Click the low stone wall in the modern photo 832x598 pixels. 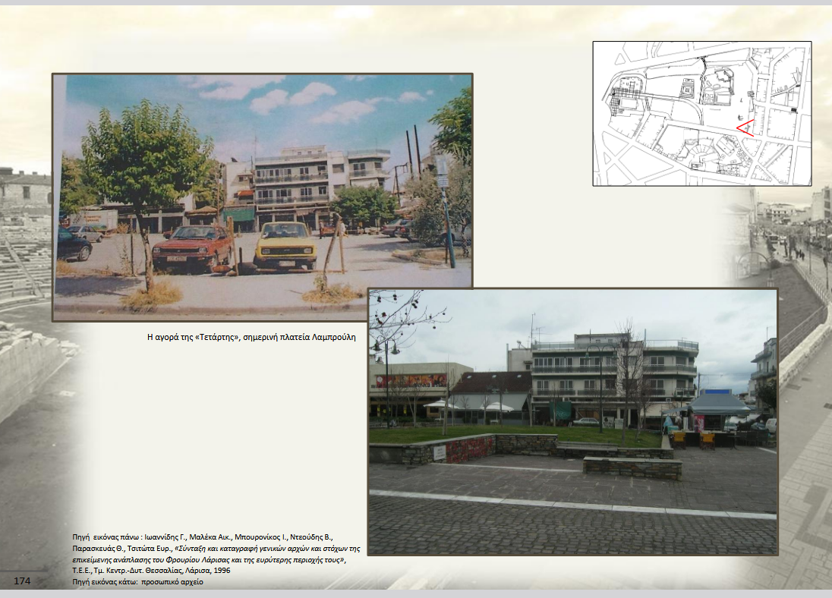pyautogui.click(x=632, y=467)
